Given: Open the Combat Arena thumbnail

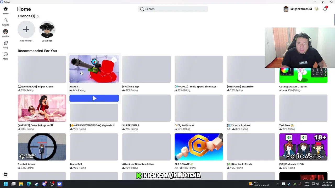Looking at the screenshot, I should click(42, 147).
